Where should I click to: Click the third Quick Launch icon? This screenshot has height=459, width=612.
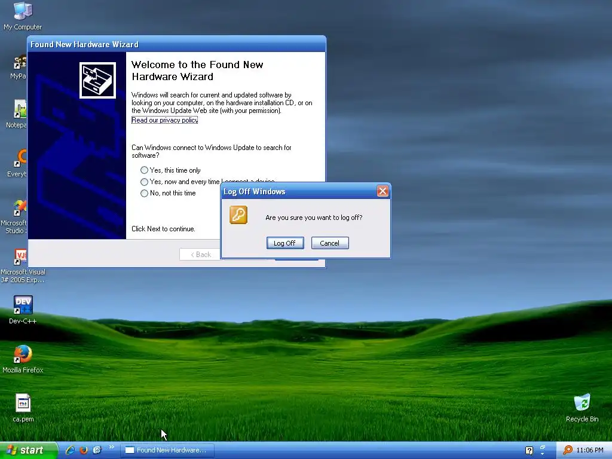[97, 450]
